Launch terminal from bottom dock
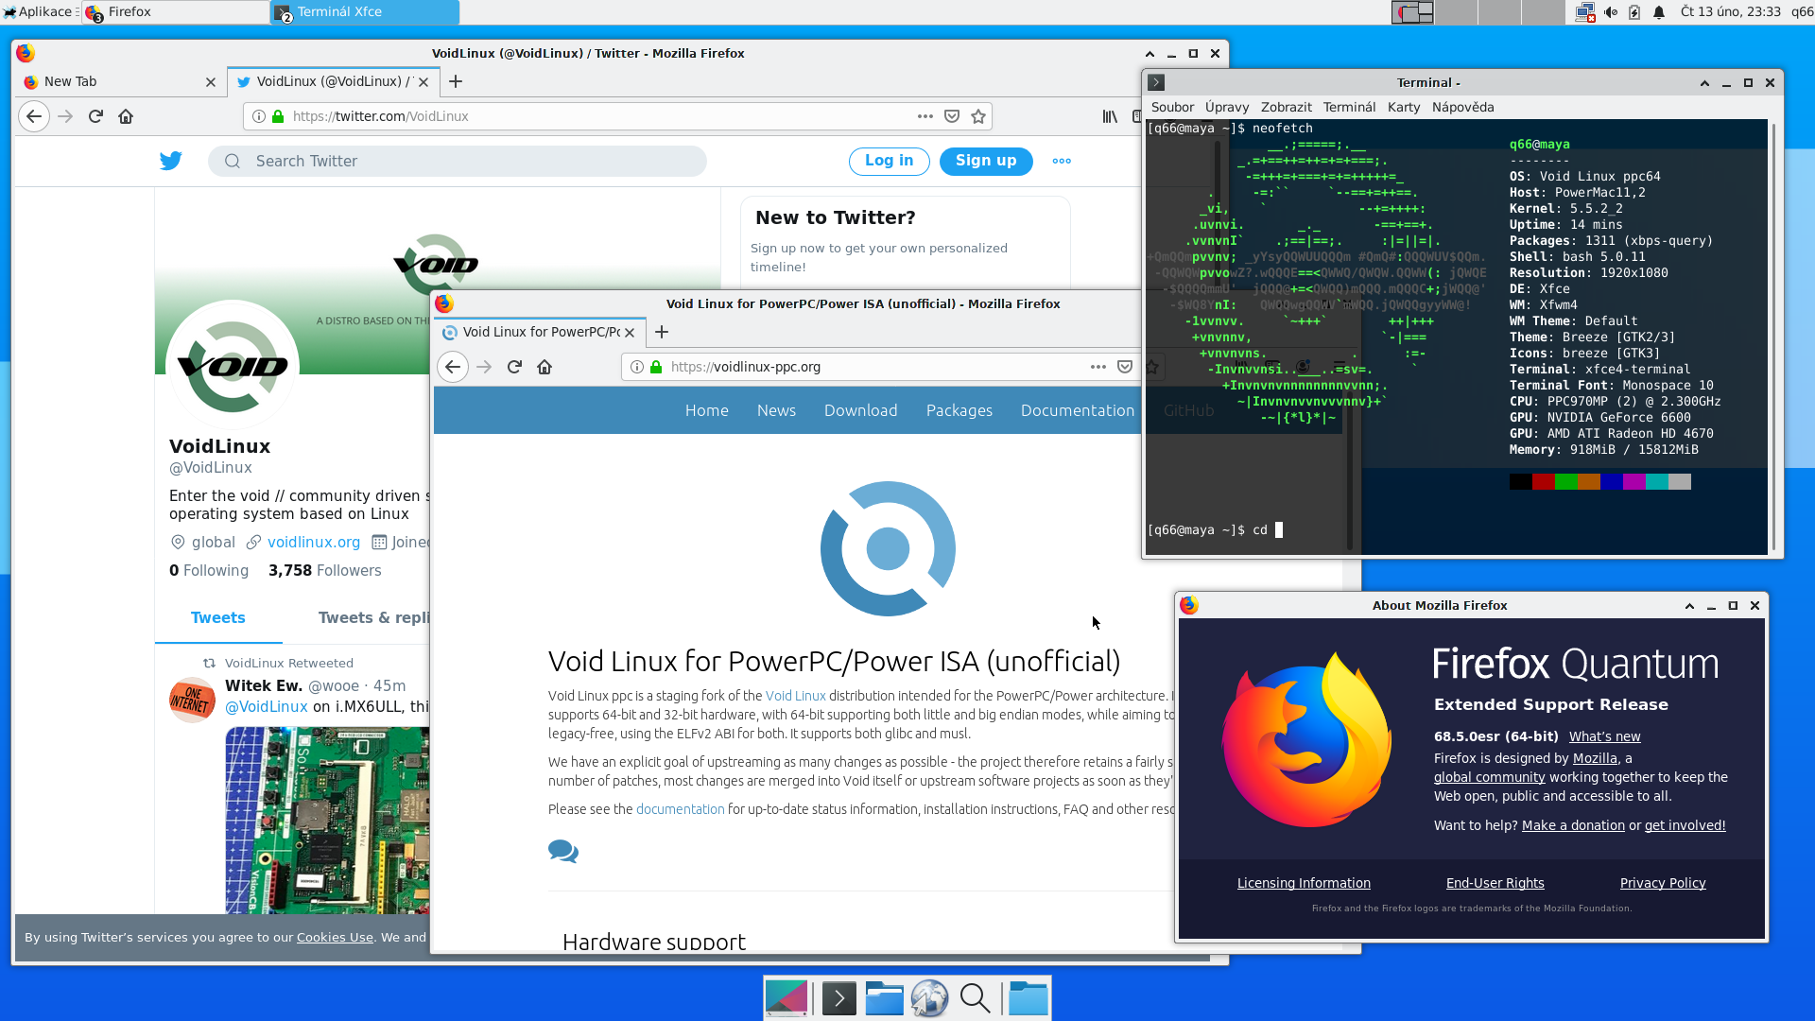 pyautogui.click(x=838, y=998)
